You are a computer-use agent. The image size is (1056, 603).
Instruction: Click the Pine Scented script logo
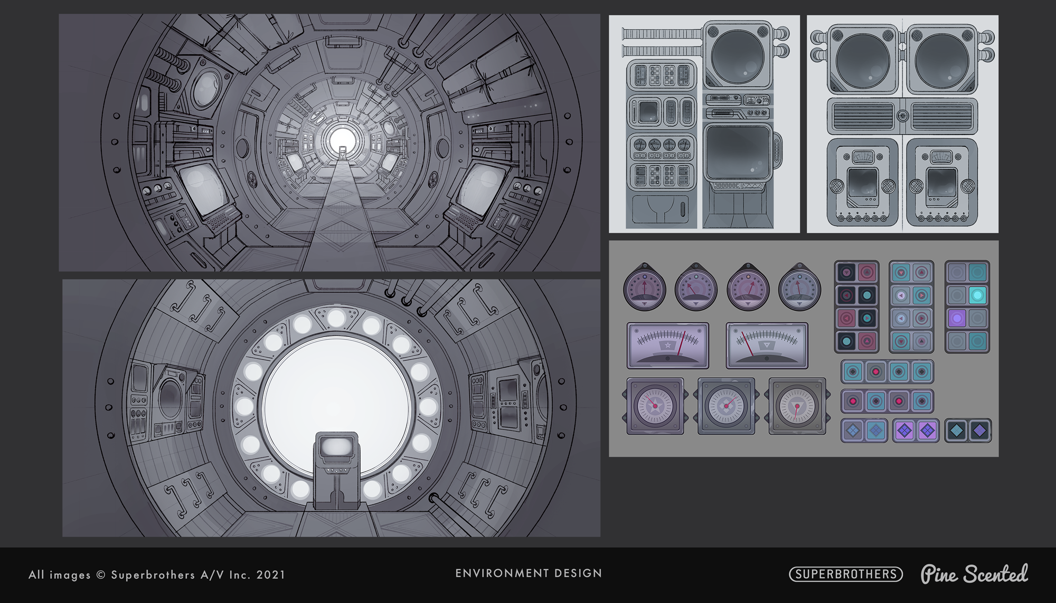coord(974,574)
